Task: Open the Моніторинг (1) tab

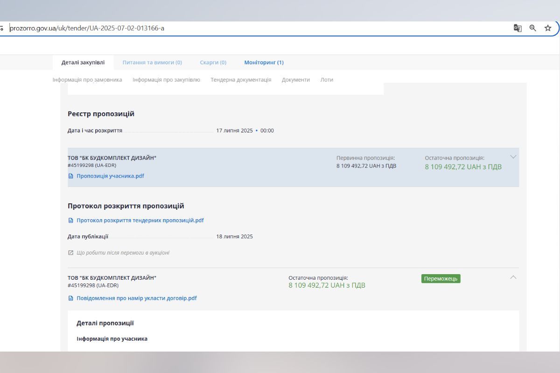Action: 264,62
